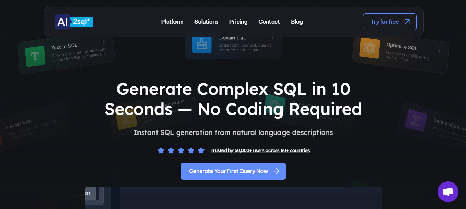Click the AI2sql logo
466x209 pixels.
74,22
